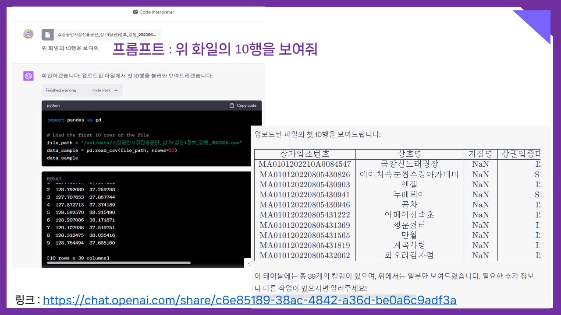Click the assistant reply starting with 확인하겠습니다
This screenshot has height=315, width=561.
click(127, 76)
